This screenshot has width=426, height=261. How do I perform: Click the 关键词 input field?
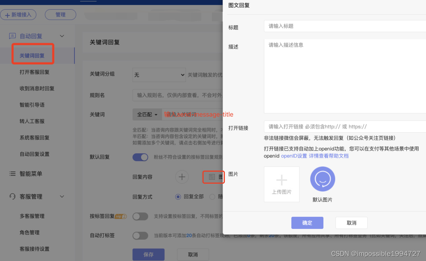(x=192, y=114)
